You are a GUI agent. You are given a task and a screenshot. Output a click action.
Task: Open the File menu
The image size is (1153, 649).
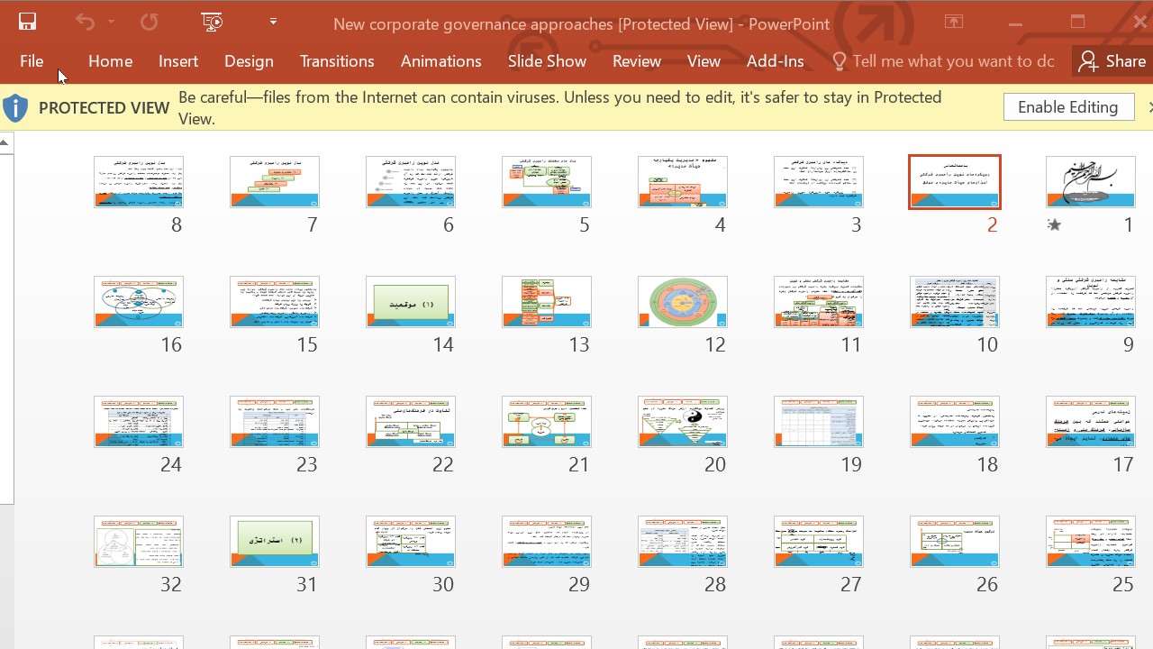click(32, 61)
